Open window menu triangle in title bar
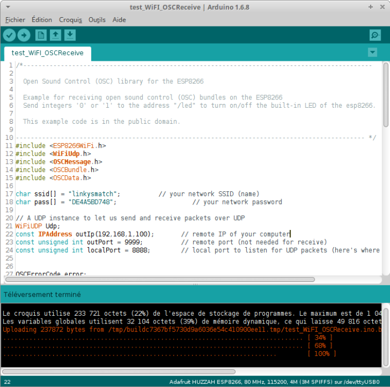Viewport: 390px width, 387px height. pyautogui.click(x=8, y=7)
